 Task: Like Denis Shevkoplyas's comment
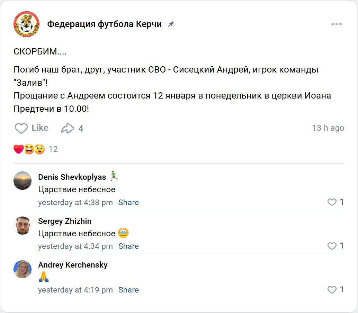[332, 202]
